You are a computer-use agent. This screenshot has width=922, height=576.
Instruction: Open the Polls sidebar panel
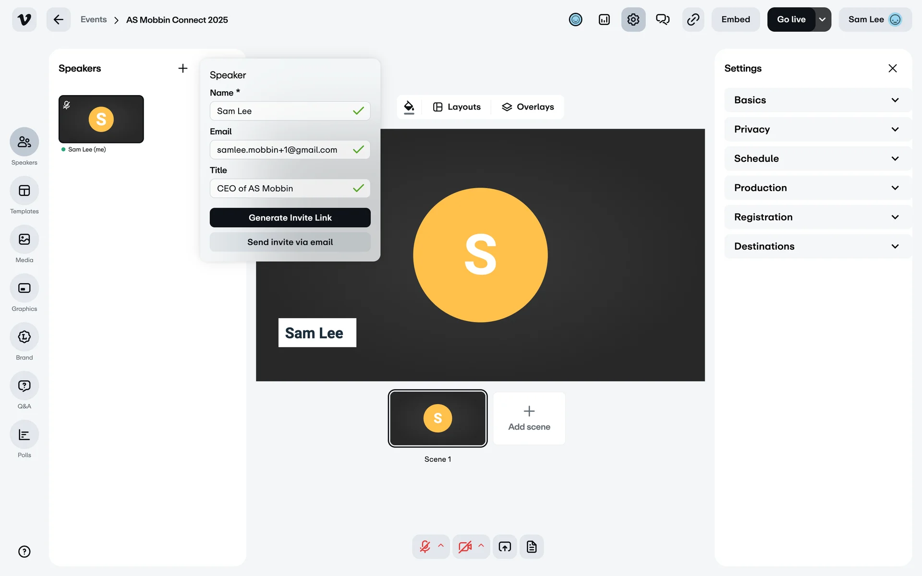pyautogui.click(x=24, y=435)
